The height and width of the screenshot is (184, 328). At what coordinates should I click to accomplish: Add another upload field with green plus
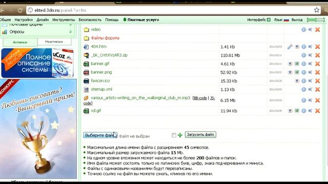point(180,135)
